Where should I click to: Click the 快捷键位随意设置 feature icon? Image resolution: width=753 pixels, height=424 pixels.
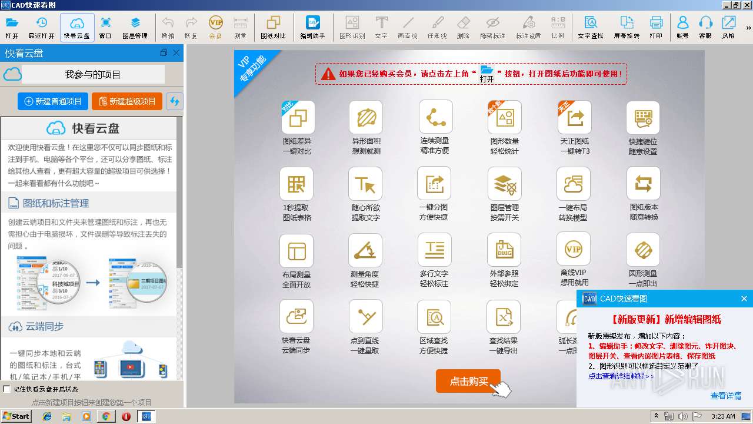click(x=643, y=118)
